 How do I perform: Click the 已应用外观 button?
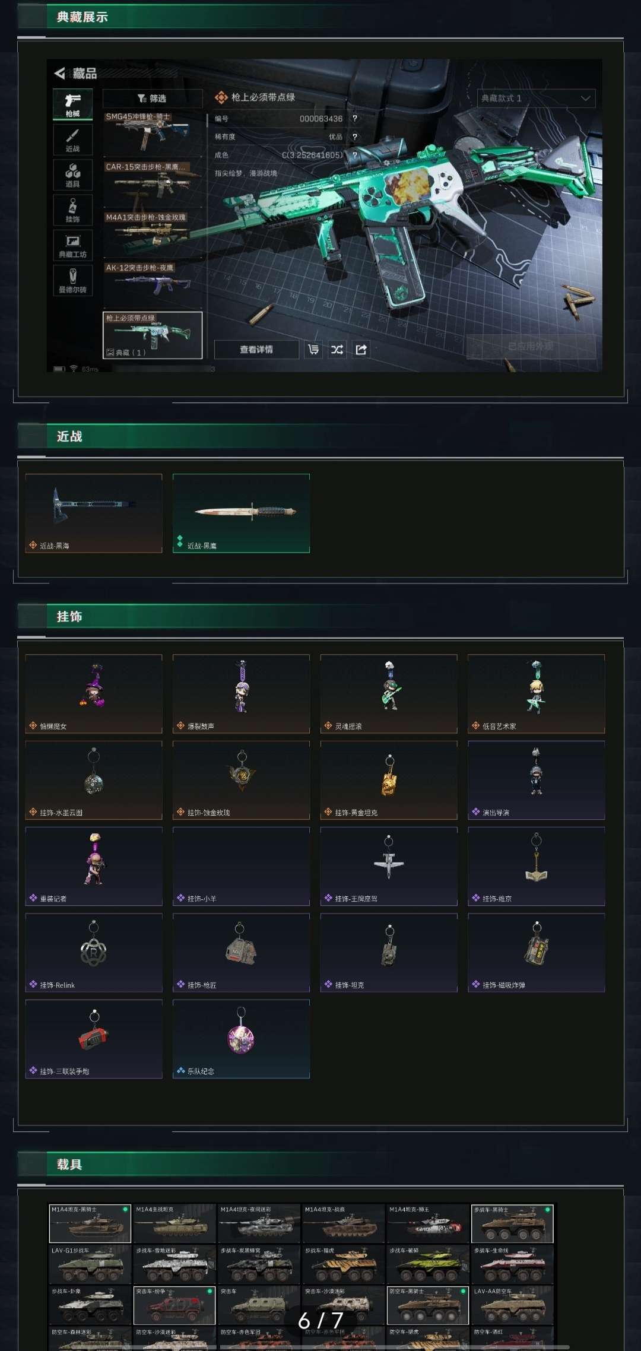point(531,346)
